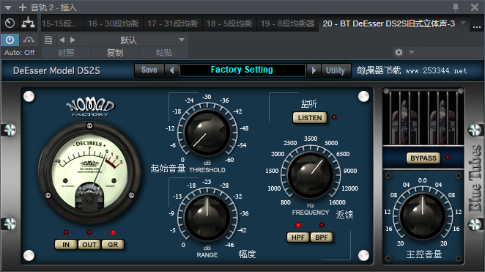The height and width of the screenshot is (272, 485).
Task: Click the 复制 copy button
Action: tap(115, 53)
